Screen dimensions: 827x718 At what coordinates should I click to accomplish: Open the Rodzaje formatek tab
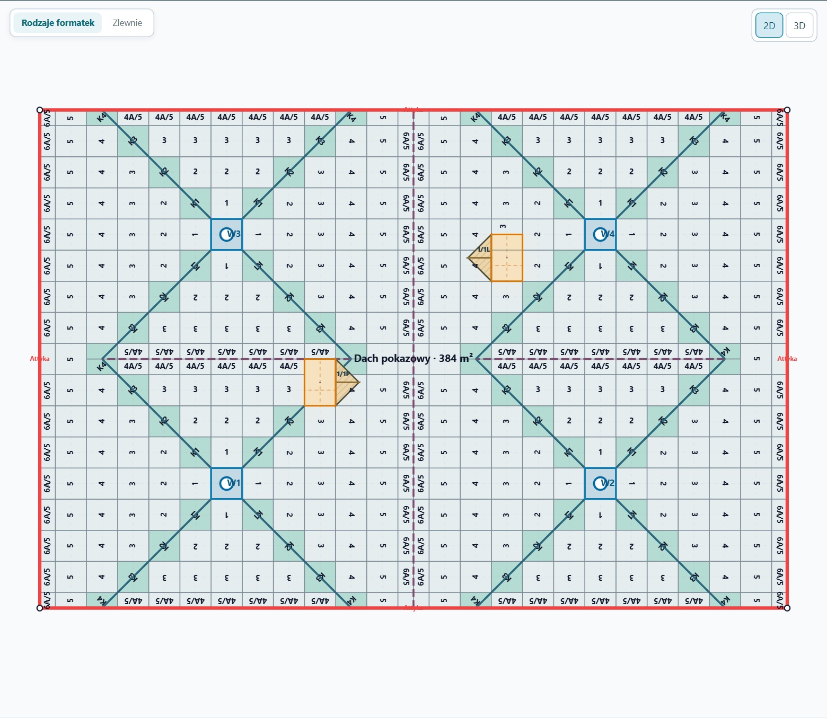[58, 23]
